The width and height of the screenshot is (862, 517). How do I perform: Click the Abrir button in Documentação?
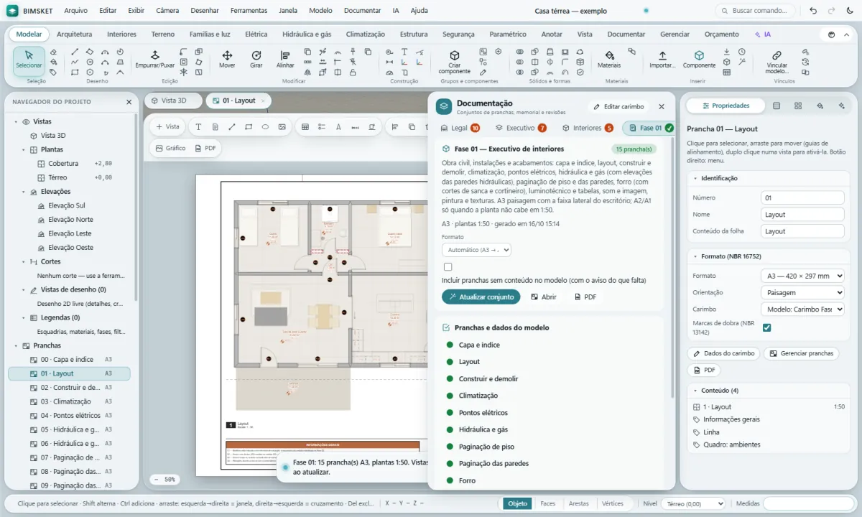coord(544,297)
